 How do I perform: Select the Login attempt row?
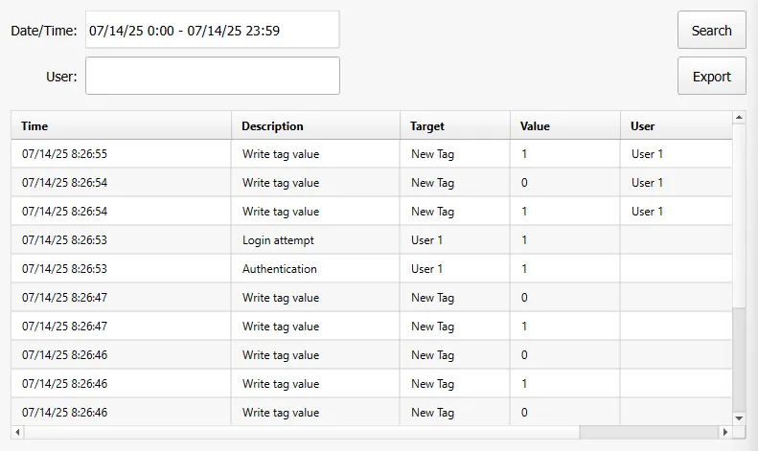click(278, 240)
